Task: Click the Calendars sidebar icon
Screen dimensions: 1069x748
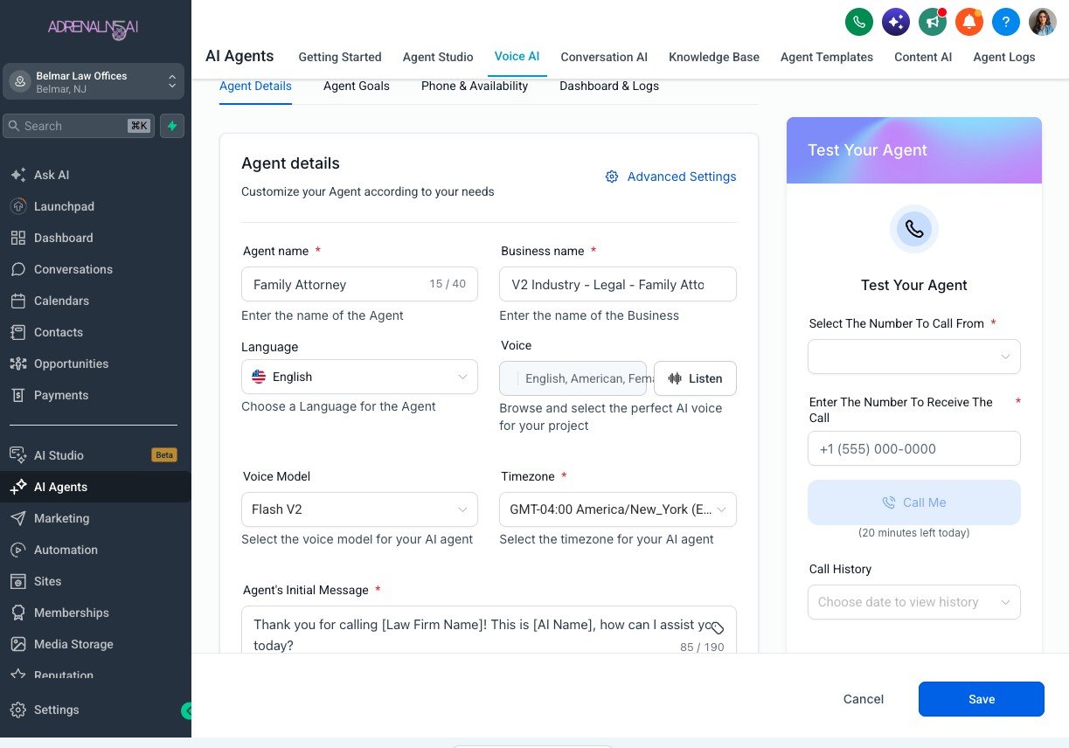Action: (x=17, y=301)
